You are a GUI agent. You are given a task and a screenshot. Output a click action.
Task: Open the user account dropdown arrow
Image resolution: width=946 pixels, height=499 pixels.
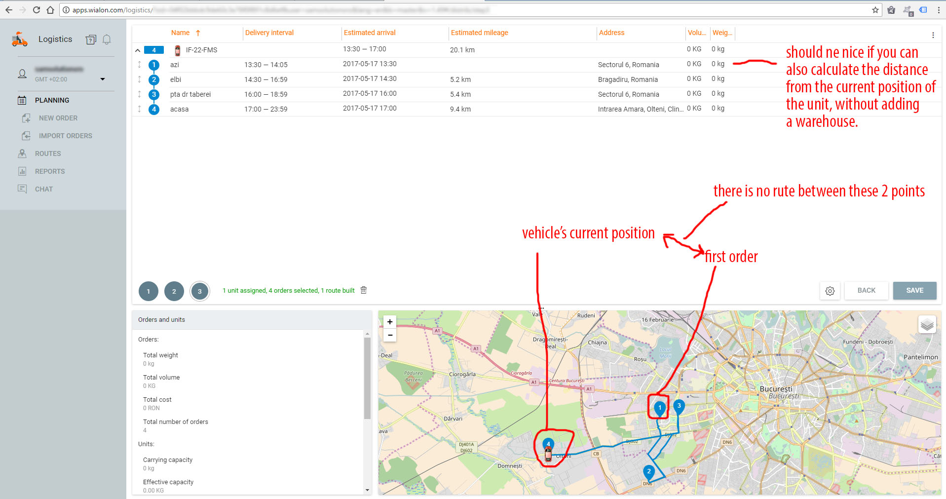(x=103, y=79)
